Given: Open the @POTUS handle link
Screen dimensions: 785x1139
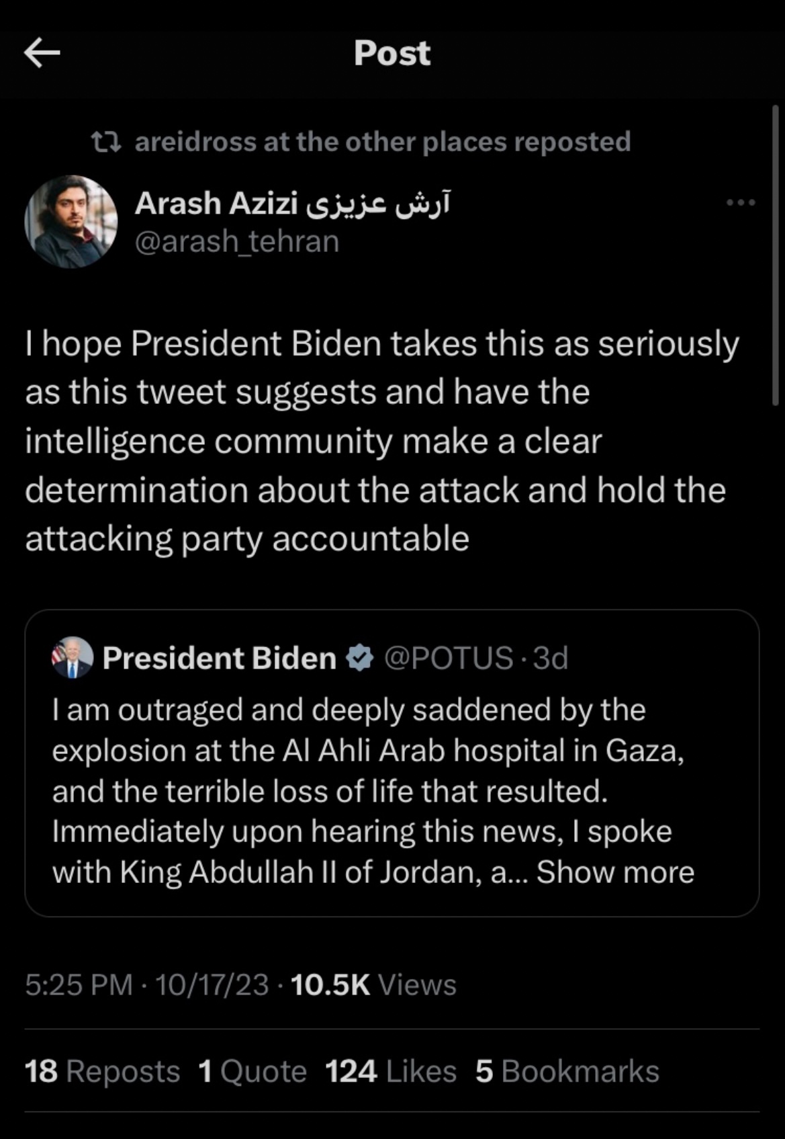Looking at the screenshot, I should [448, 658].
